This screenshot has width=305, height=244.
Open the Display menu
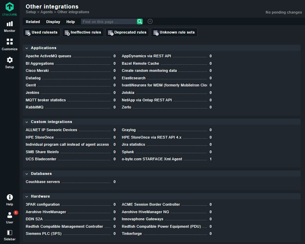pyautogui.click(x=53, y=22)
